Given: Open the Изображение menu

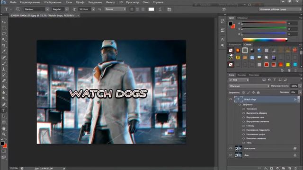Looking at the screenshot, I should (x=53, y=2).
